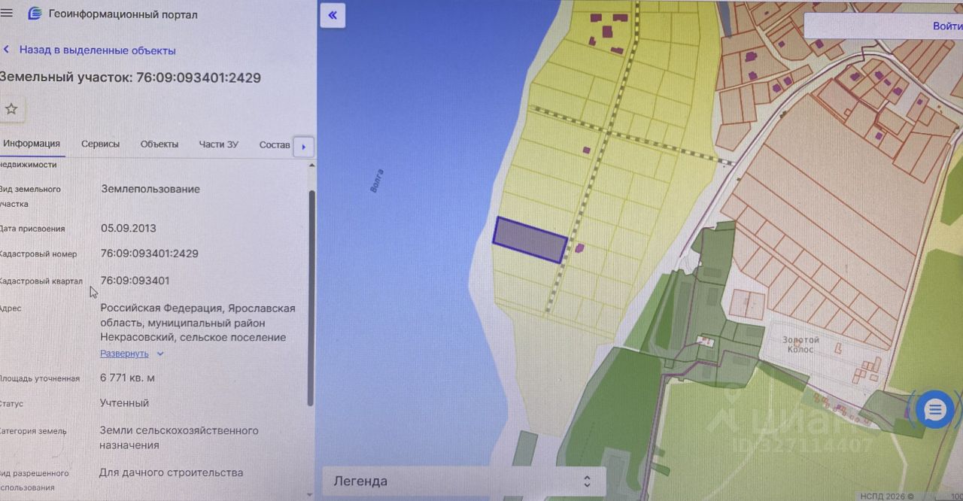
Task: Select Земли сельскохозяйственного назначения text
Action: (x=179, y=438)
